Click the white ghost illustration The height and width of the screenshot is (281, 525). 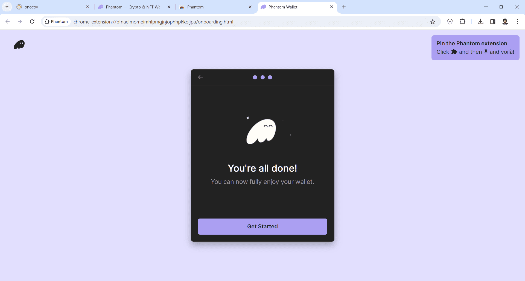pos(261,131)
